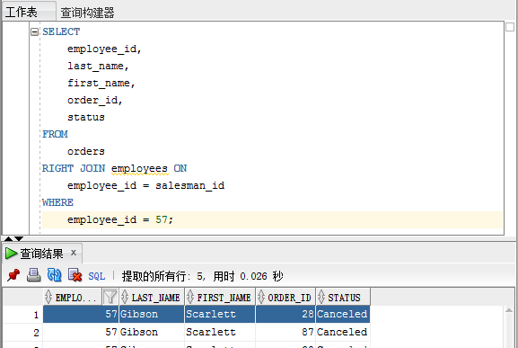518x348 pixels.
Task: Click salesman_id in the join condition
Action: pyautogui.click(x=190, y=185)
